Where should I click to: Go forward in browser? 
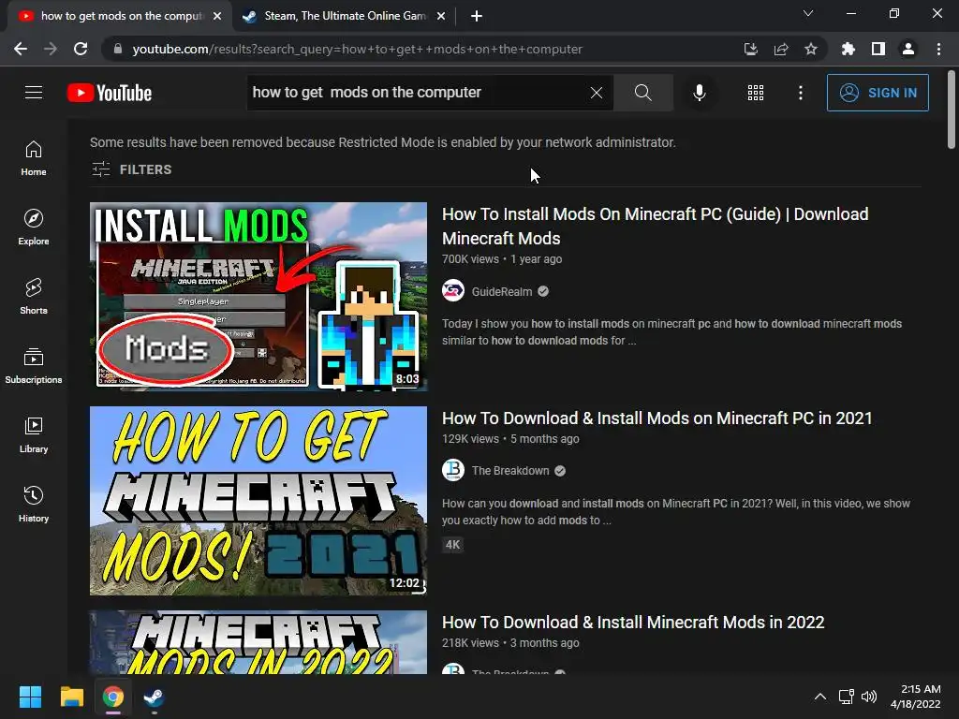(x=51, y=49)
